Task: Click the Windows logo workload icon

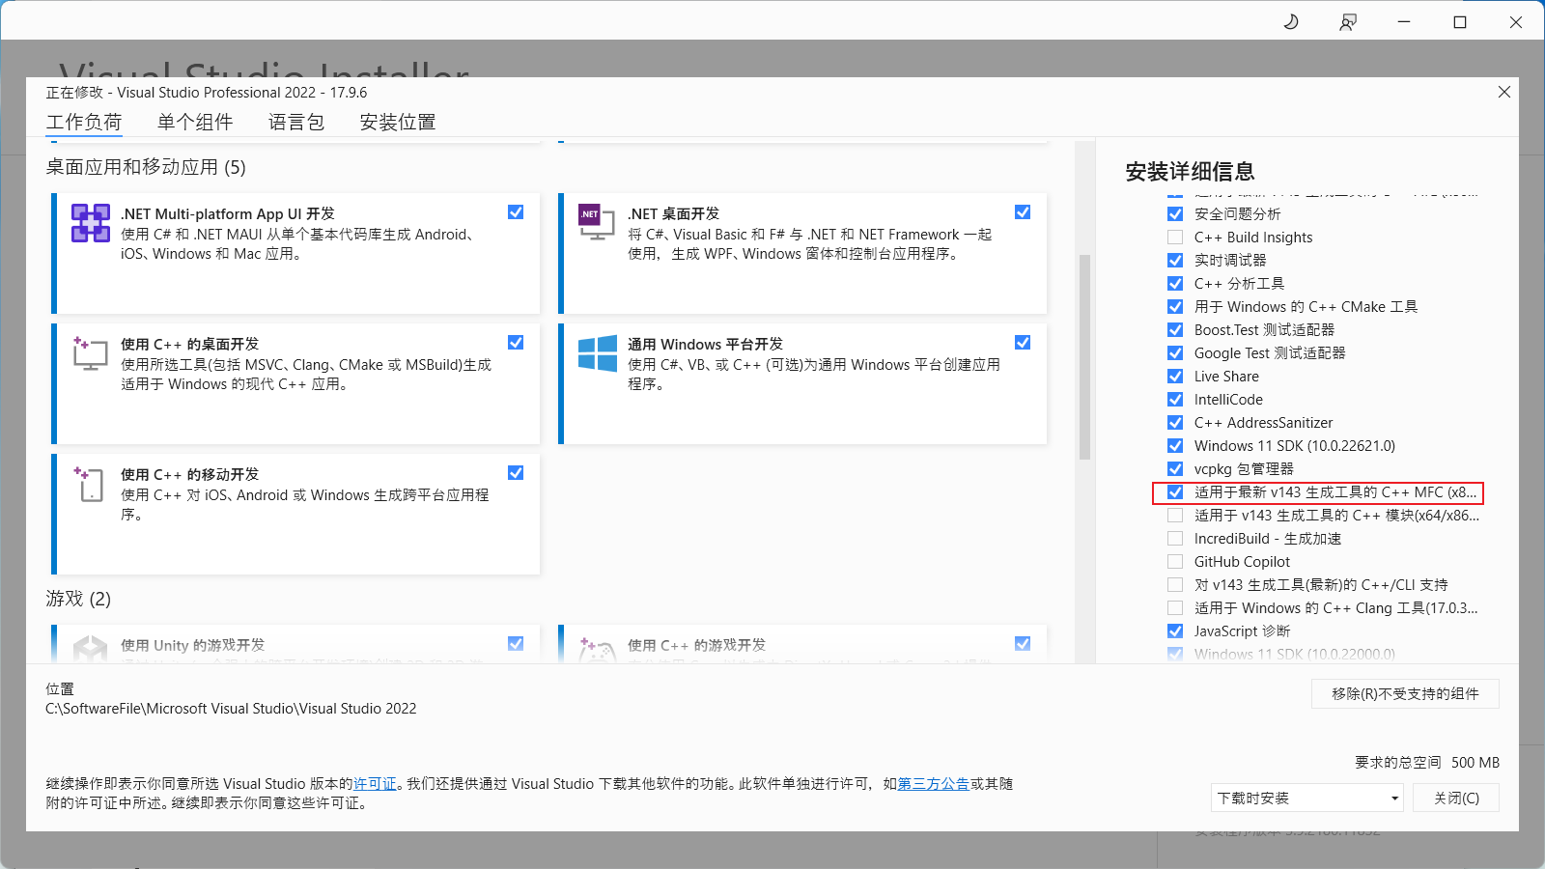Action: tap(597, 353)
